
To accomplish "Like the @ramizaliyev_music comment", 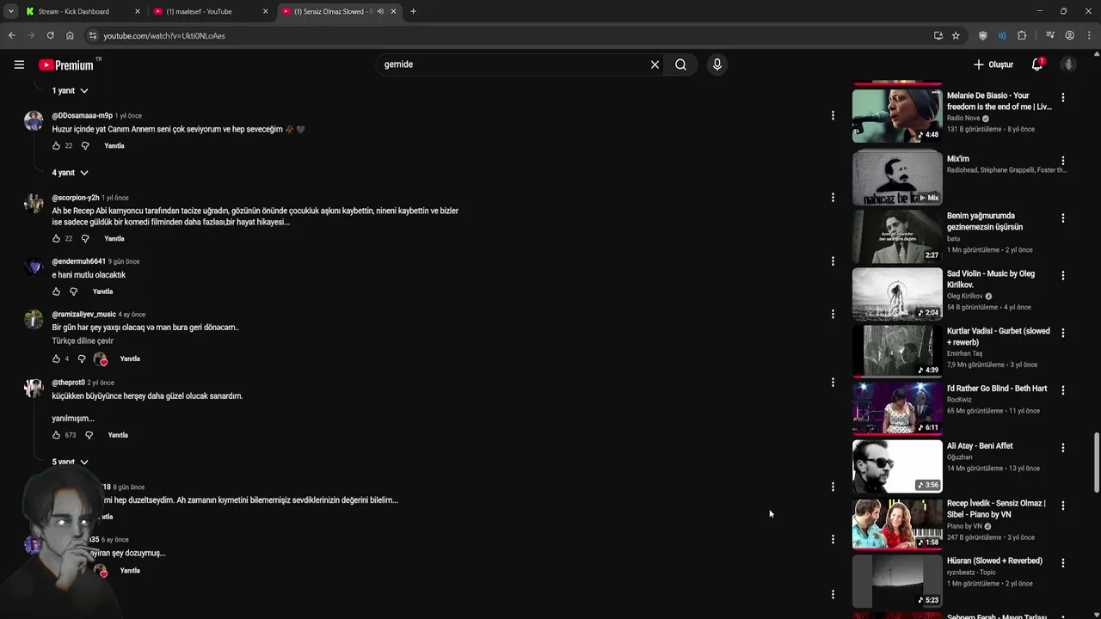I will point(56,359).
